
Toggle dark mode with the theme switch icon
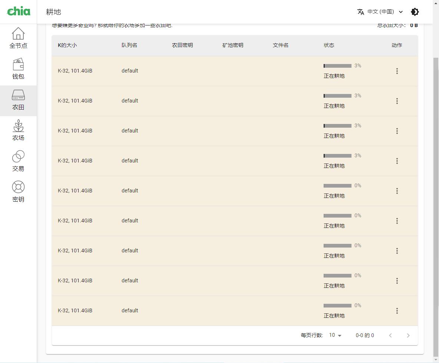tap(415, 12)
